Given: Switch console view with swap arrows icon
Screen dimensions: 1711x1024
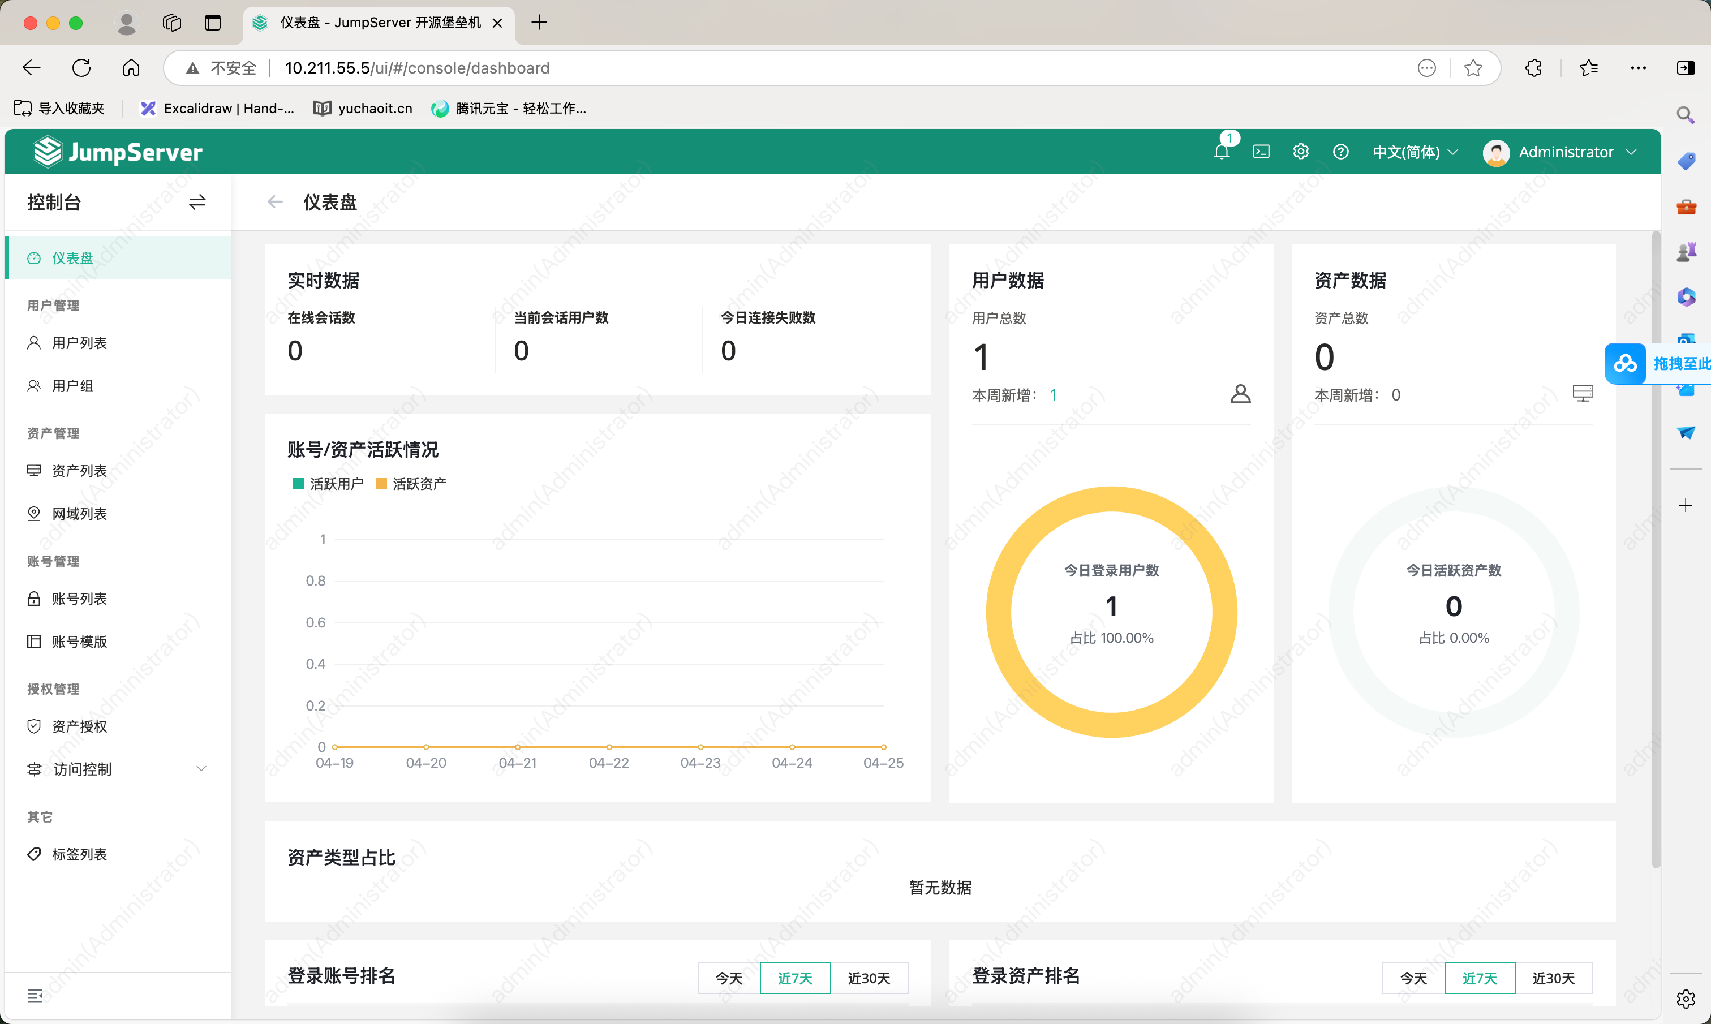Looking at the screenshot, I should point(197,202).
